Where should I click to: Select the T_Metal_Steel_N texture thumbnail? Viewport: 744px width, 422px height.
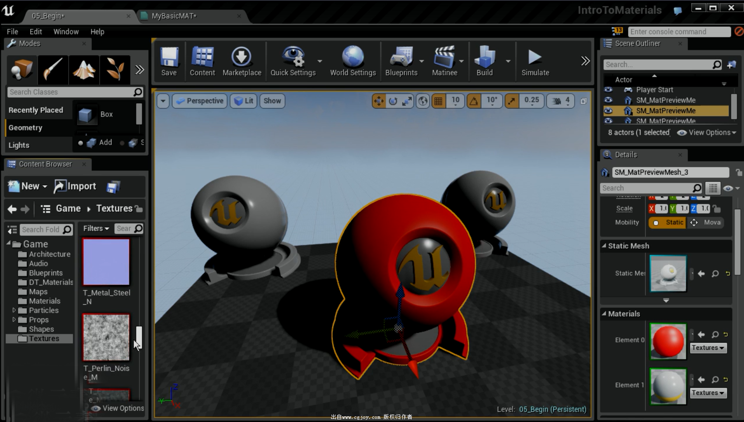(x=106, y=262)
